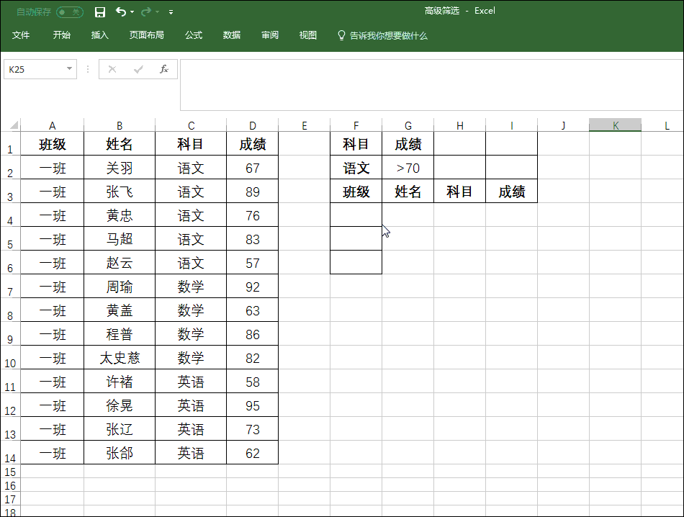Click the Insert Function fx icon
Screen dimensions: 684x517
(164, 69)
